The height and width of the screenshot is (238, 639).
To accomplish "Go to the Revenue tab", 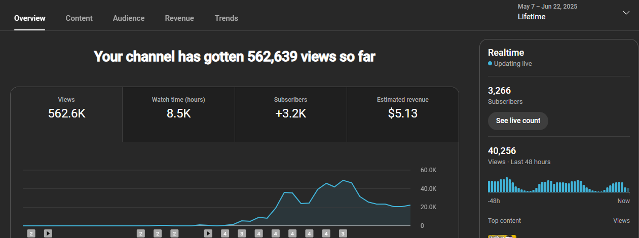I will [179, 18].
